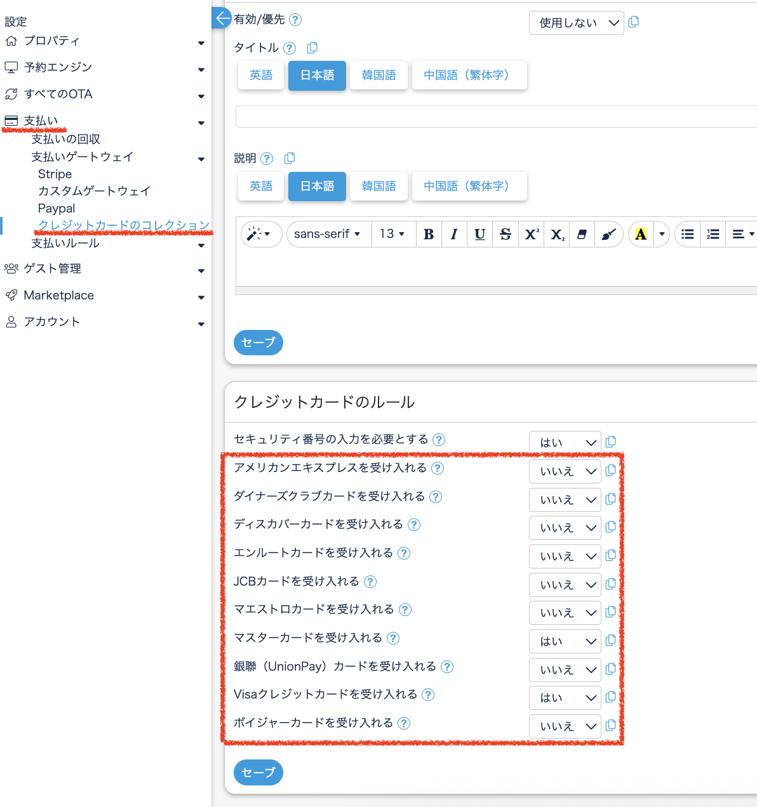Click copy icon next to タイトル

312,48
